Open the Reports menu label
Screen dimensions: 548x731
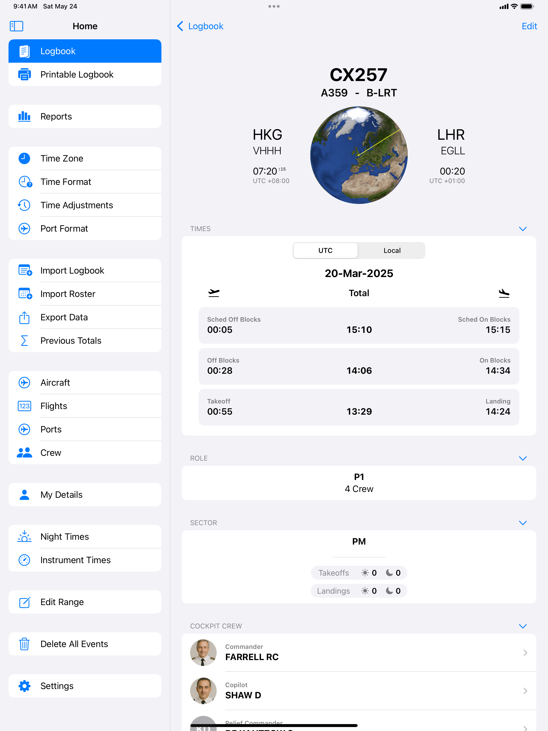tap(56, 116)
